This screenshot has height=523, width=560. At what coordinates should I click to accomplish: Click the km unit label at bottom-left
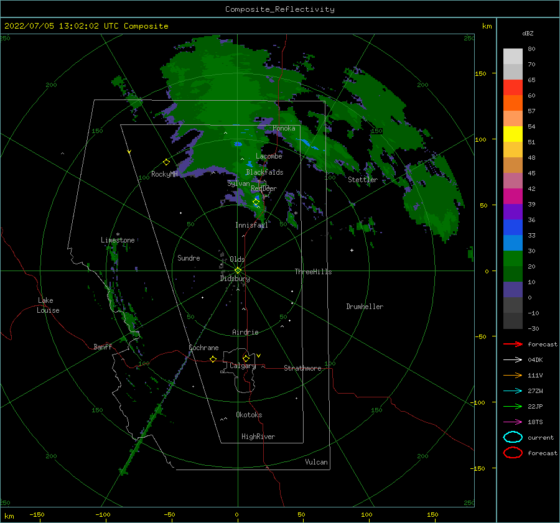click(9, 516)
